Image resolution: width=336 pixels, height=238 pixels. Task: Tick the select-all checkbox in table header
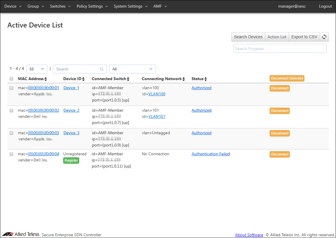coord(11,79)
